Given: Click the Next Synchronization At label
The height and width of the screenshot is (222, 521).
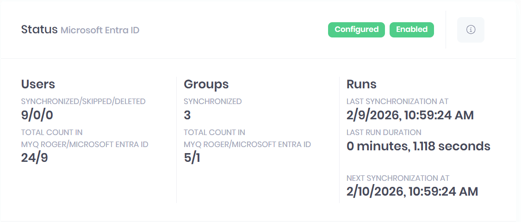Looking at the screenshot, I should (397, 178).
